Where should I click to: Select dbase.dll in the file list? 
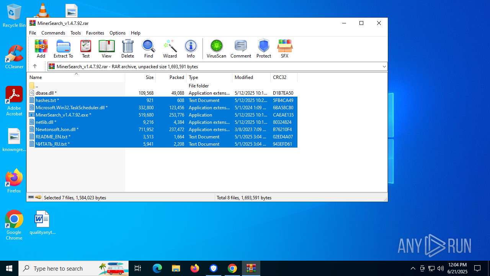tap(162, 93)
